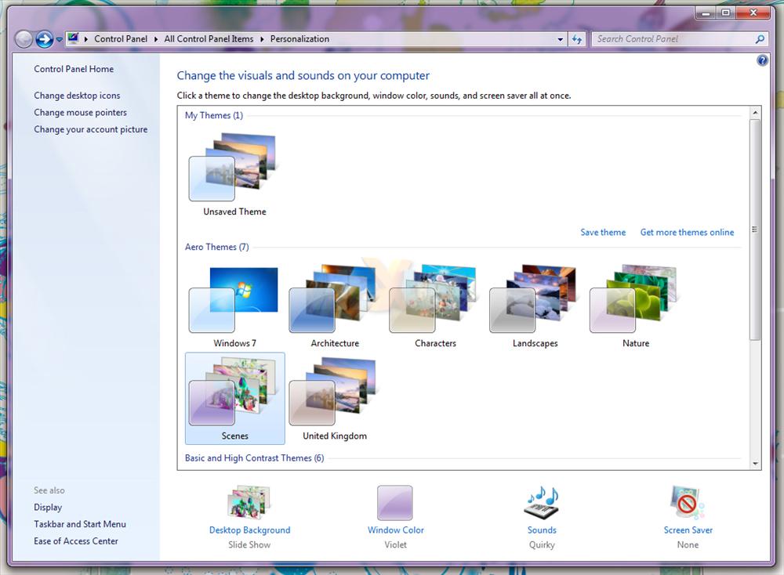Click the Personalization breadcrumb
This screenshot has height=575, width=784.
click(x=299, y=39)
